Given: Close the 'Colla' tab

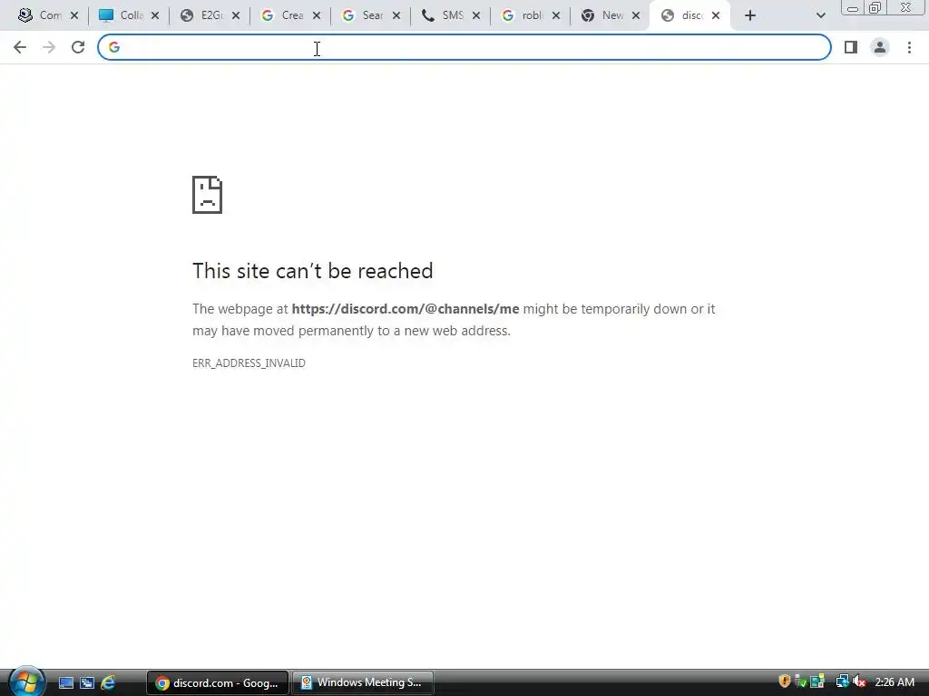Looking at the screenshot, I should point(154,15).
